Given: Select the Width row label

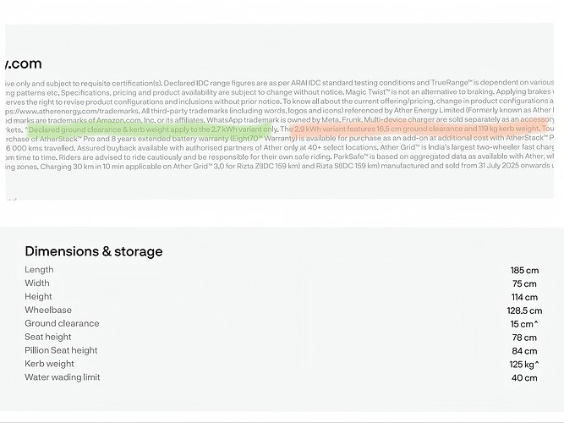Looking at the screenshot, I should click(37, 283).
